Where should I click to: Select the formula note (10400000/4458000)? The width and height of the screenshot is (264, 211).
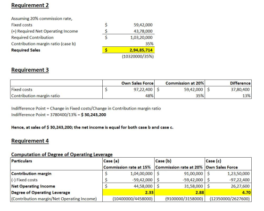click(132, 199)
